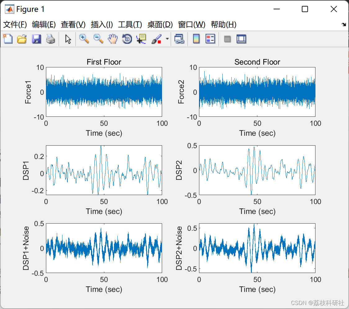Select the DSP1 displacement plot axes
The height and width of the screenshot is (309, 349).
click(x=104, y=170)
